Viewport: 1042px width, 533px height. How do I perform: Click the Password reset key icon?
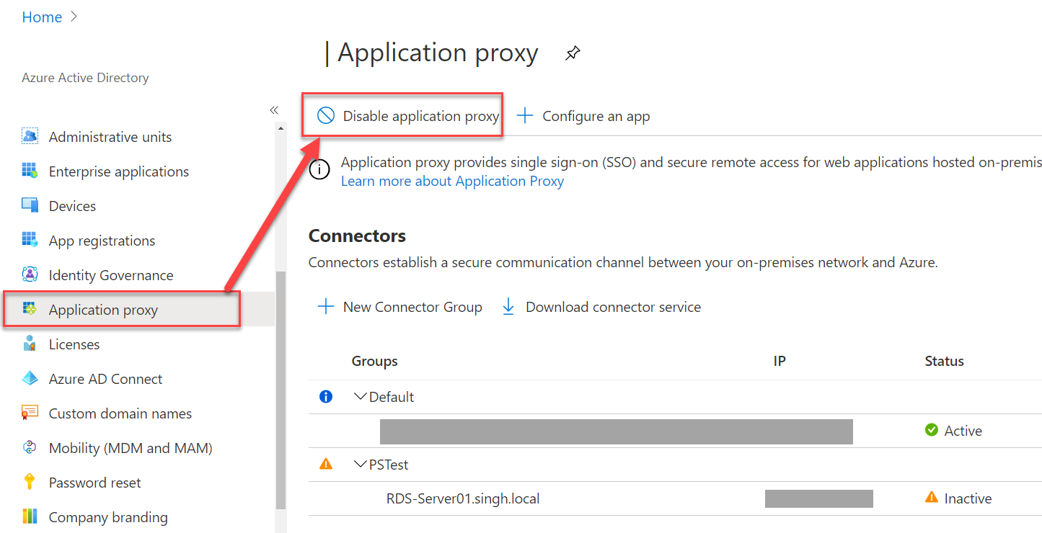[30, 483]
